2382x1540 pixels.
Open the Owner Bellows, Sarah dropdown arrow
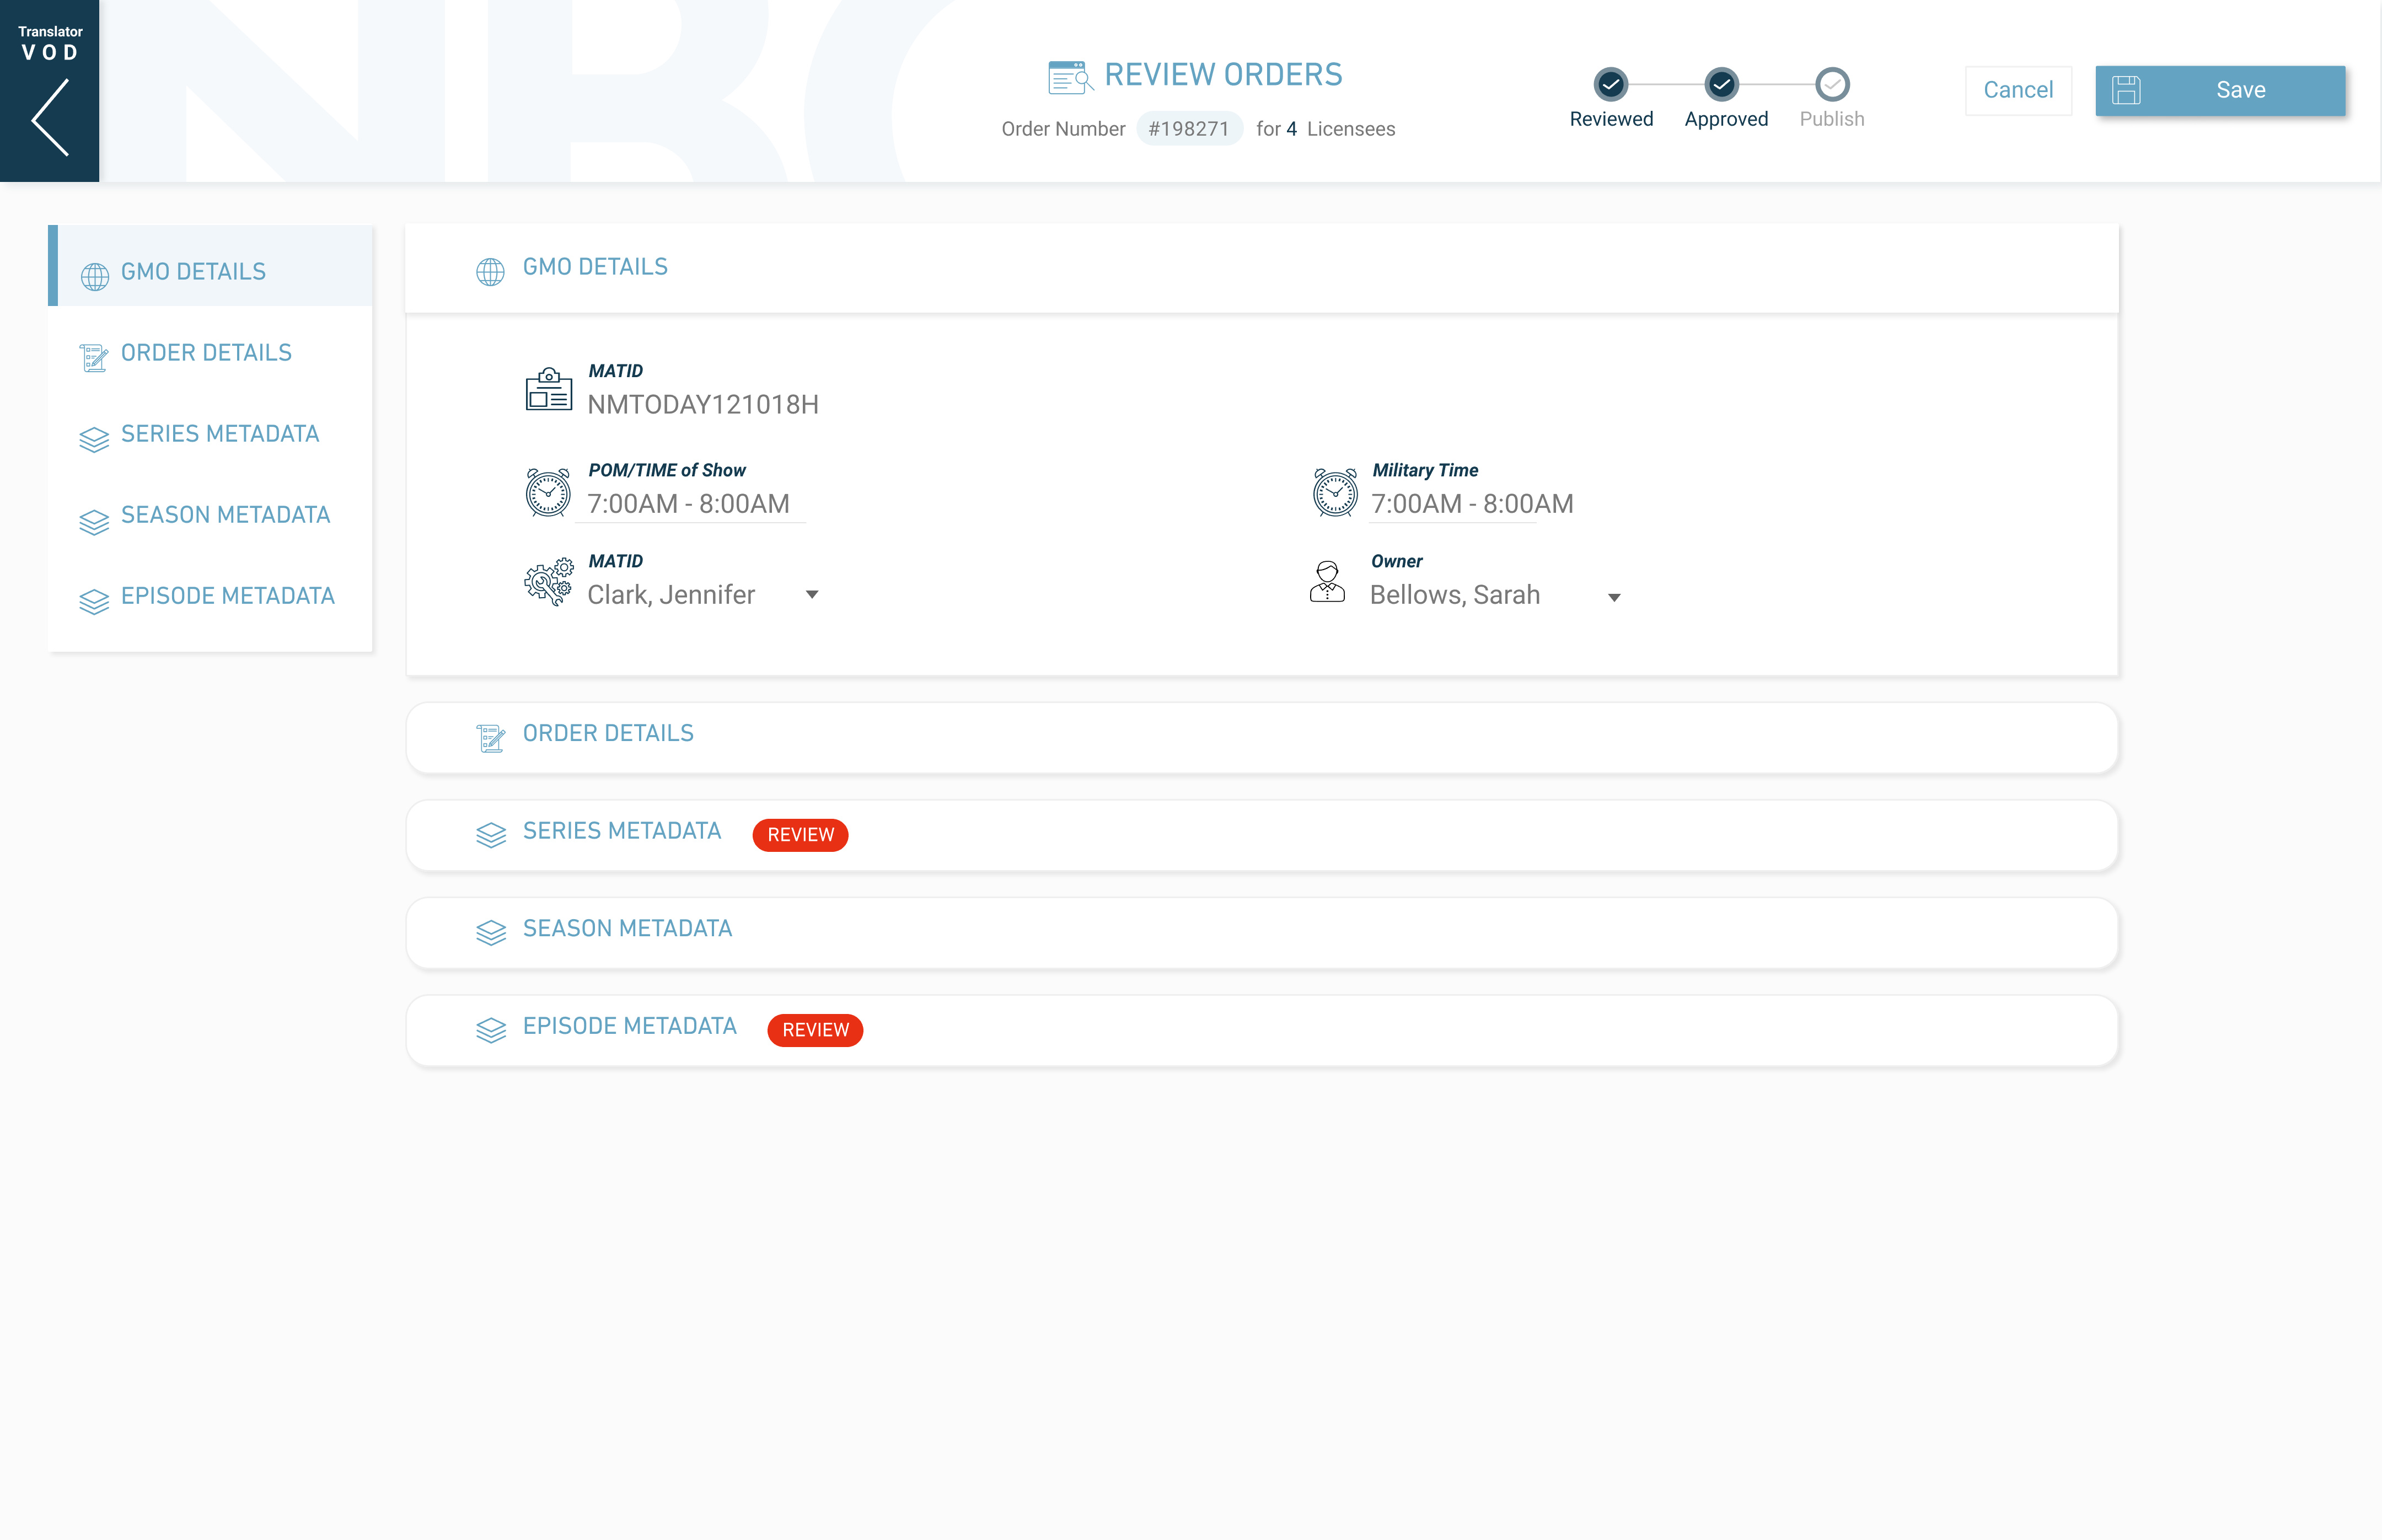pos(1613,598)
